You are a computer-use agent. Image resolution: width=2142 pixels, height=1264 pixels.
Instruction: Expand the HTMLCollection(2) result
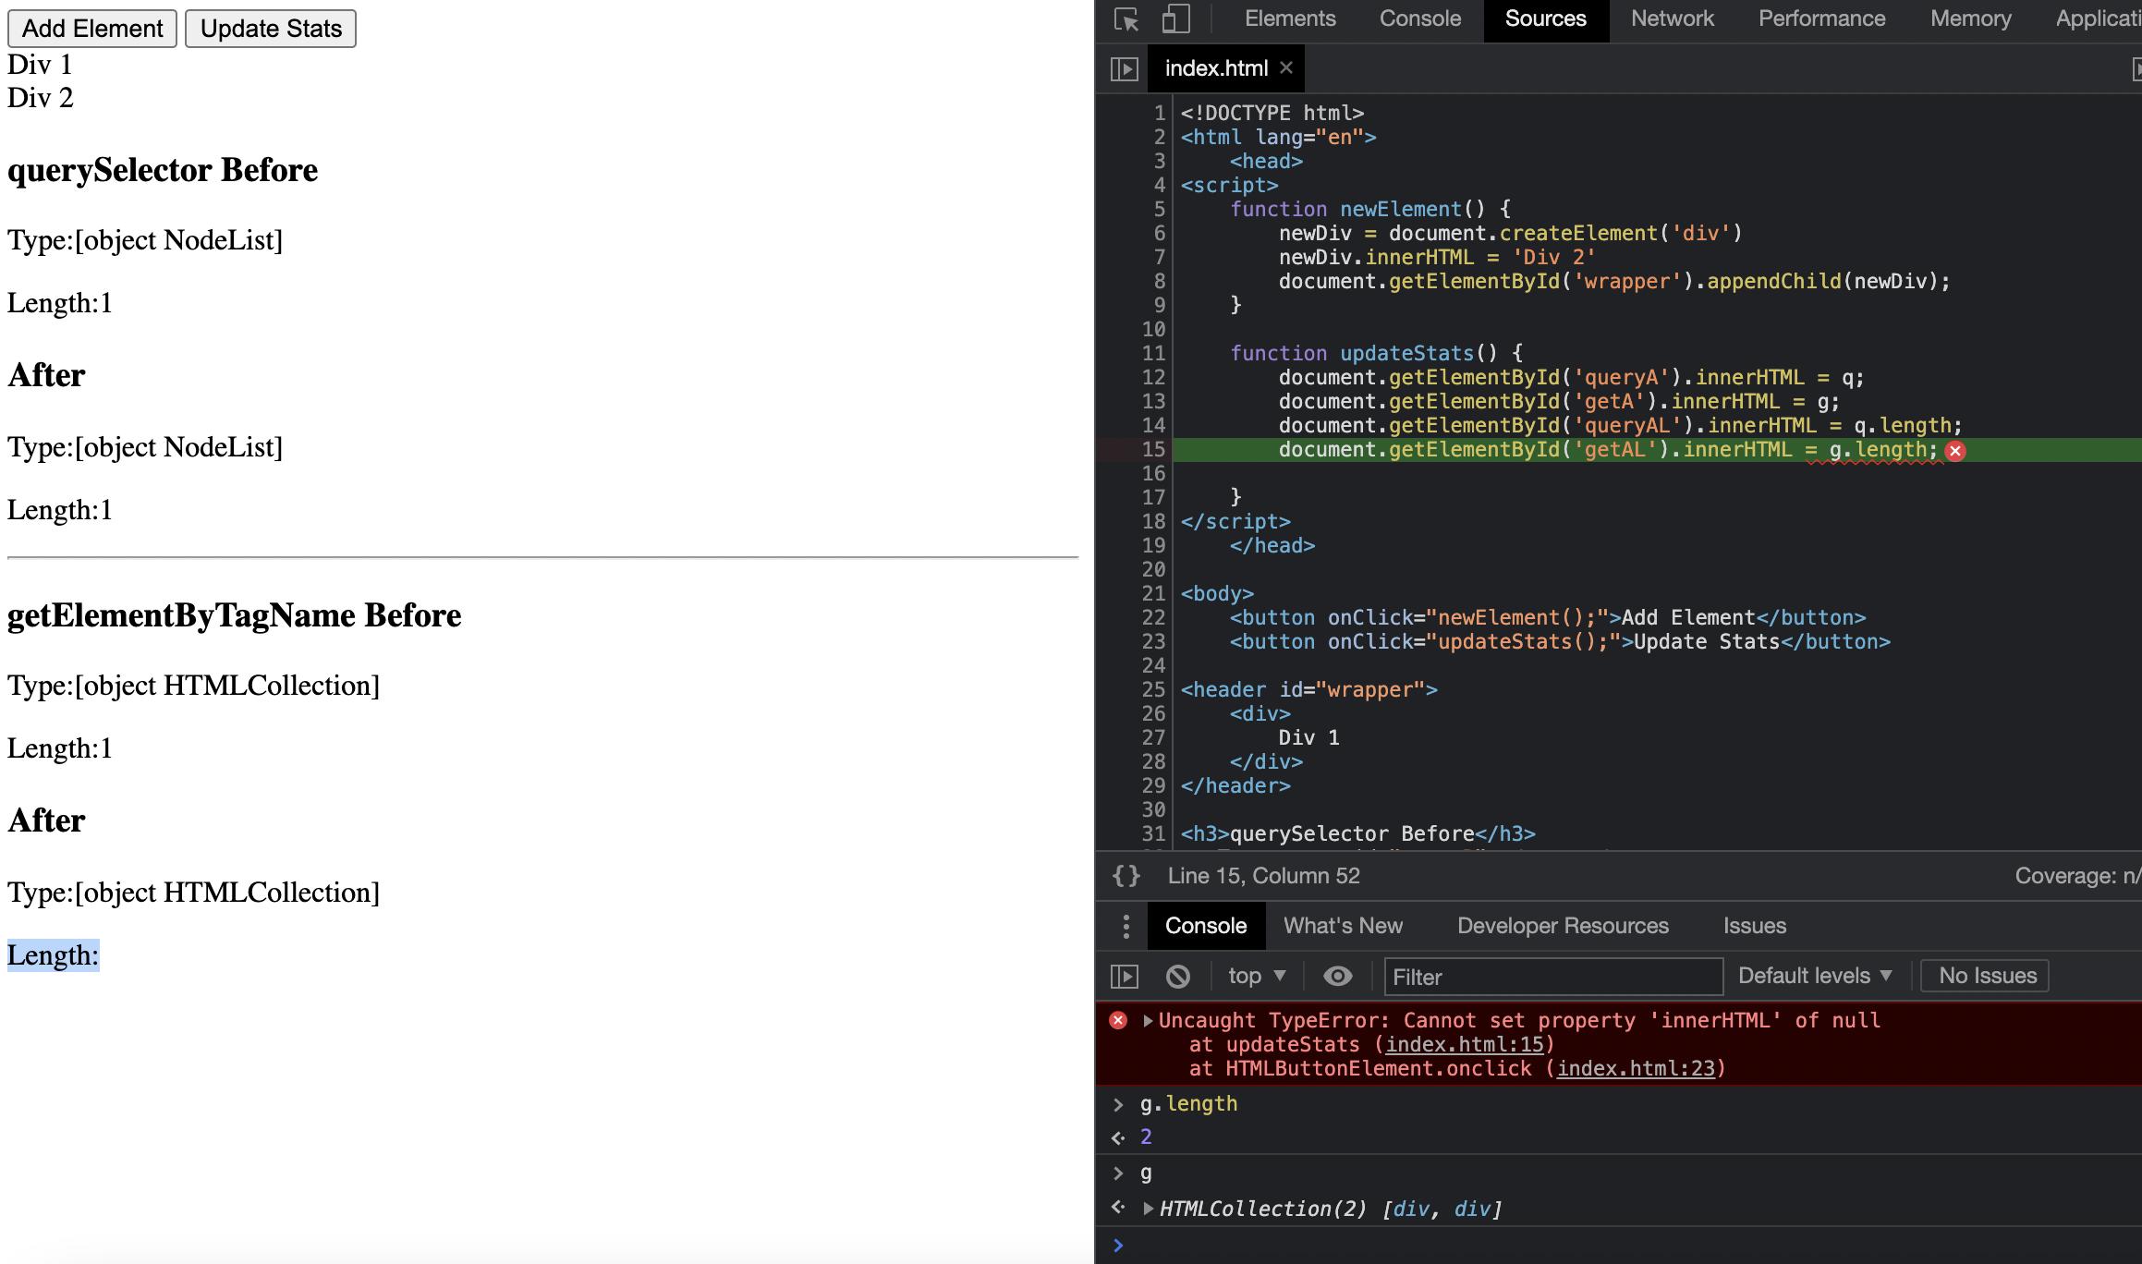(x=1148, y=1209)
